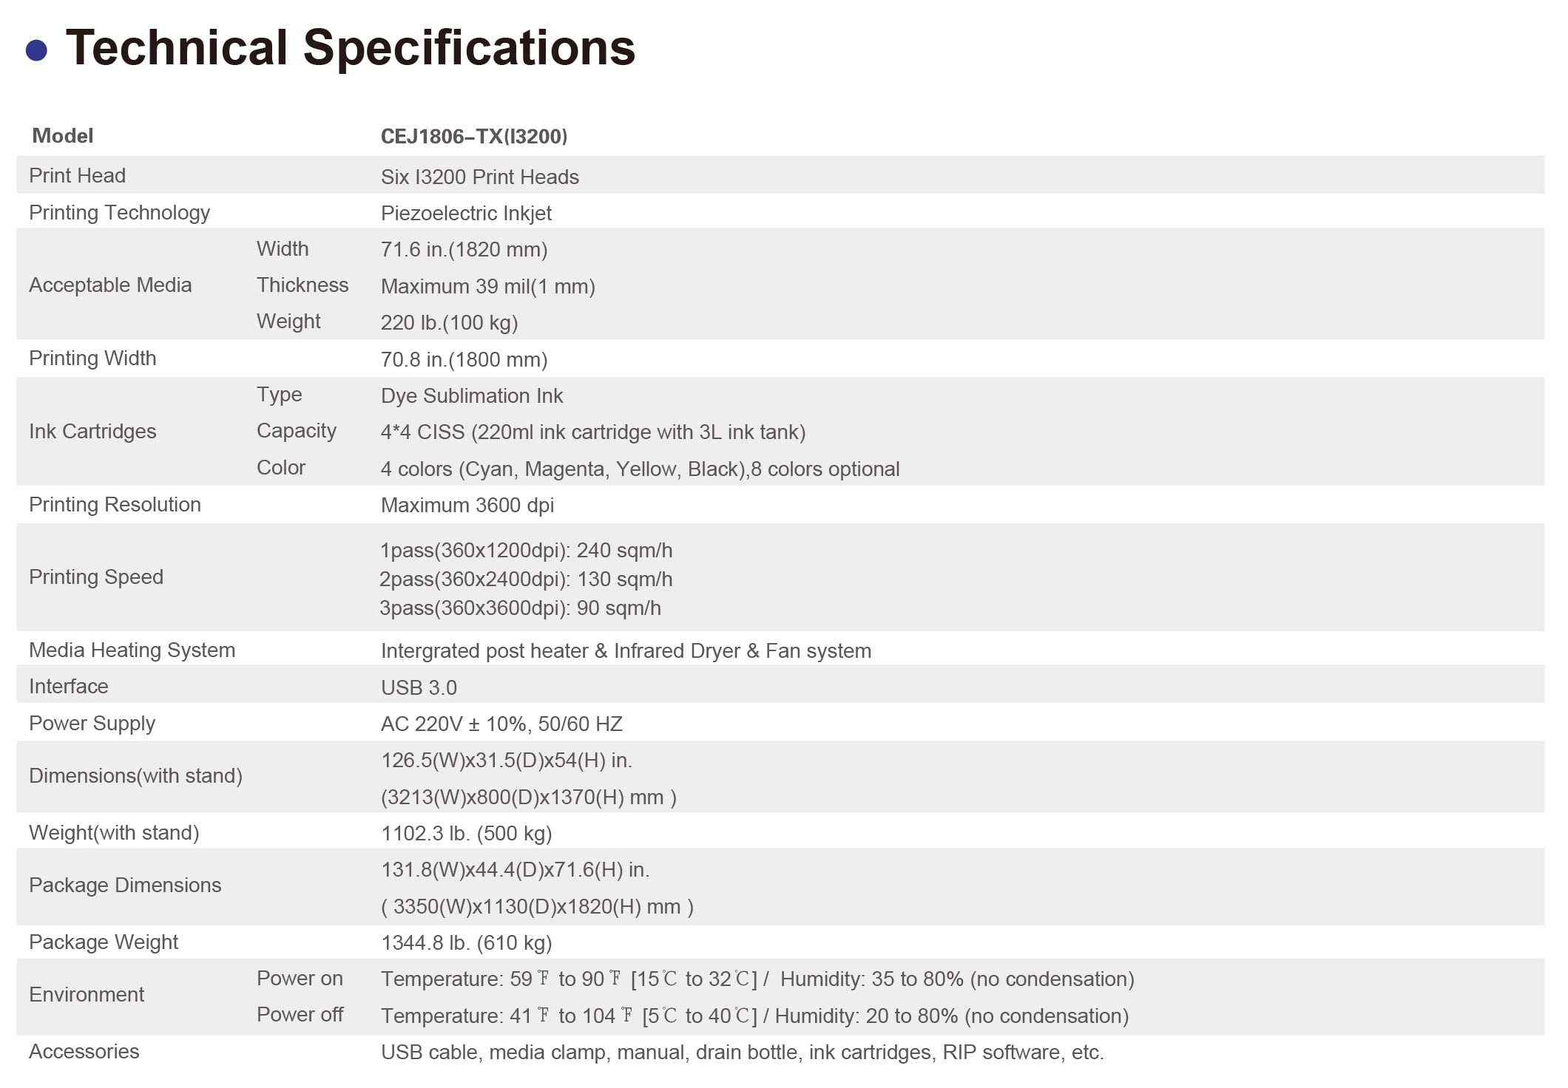
Task: Select the Printing Width value 70.8 in.(1800 mm)
Action: point(464,360)
